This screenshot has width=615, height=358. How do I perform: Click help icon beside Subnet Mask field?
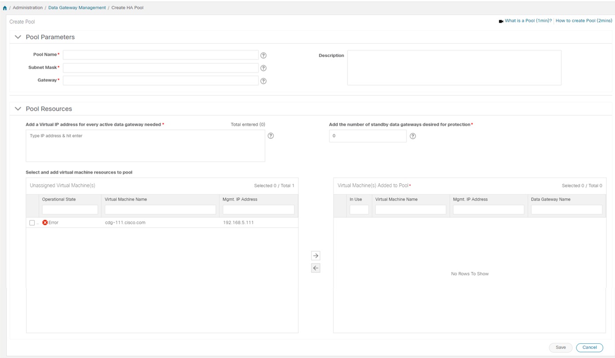click(263, 68)
